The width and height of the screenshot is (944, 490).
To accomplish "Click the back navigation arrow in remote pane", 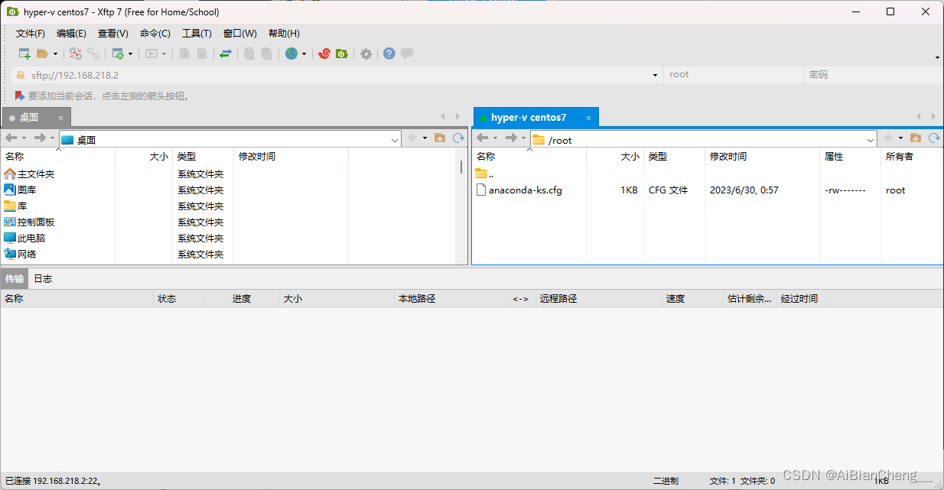I will (x=480, y=139).
